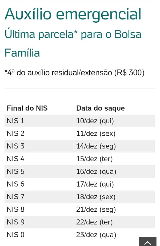Select the NIS 3 row cell
The image size is (160, 246).
click(x=39, y=146)
